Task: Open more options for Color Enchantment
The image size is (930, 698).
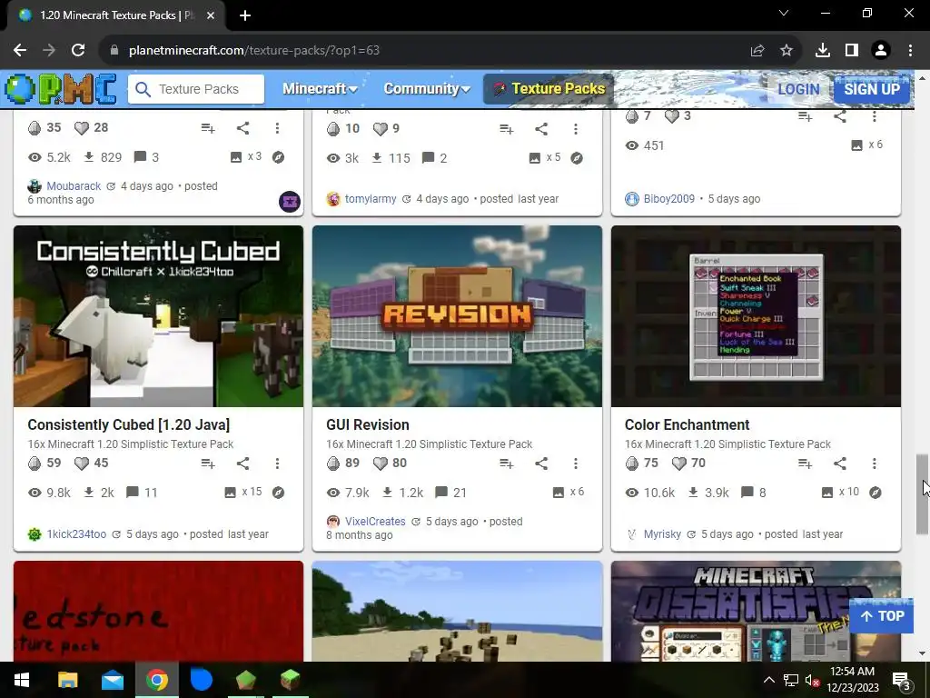Action: 875,464
